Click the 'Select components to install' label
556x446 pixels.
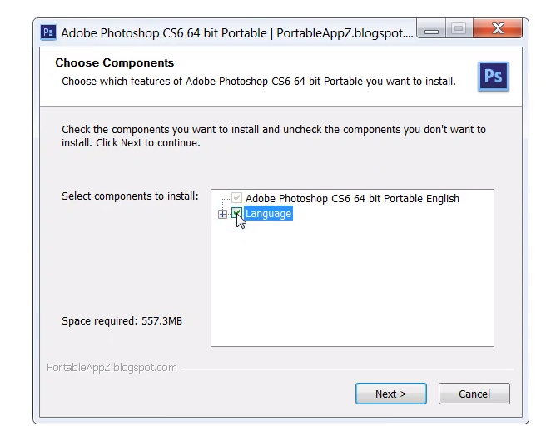pyautogui.click(x=130, y=196)
